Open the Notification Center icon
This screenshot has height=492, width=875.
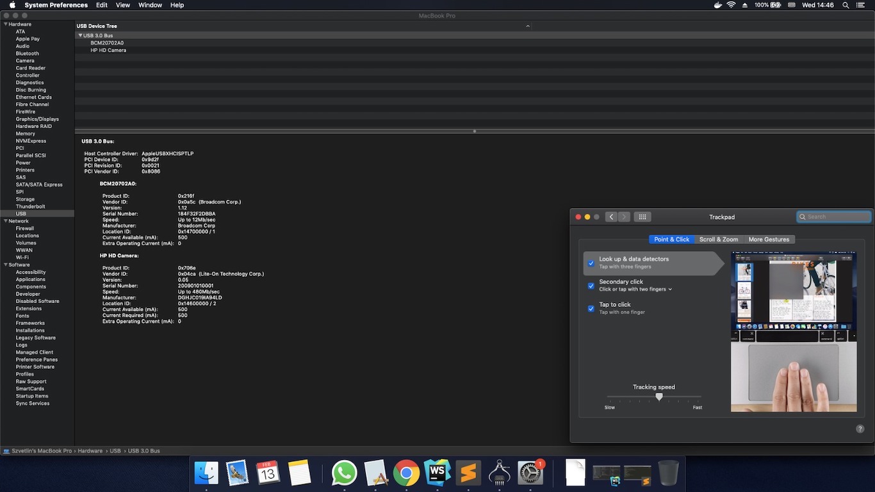(x=860, y=5)
